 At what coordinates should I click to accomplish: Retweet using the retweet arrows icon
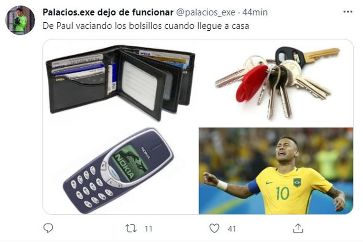(131, 228)
